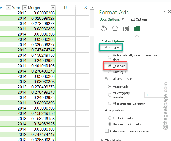
Task: Open the Year column filter dropdown
Action: (24, 8)
